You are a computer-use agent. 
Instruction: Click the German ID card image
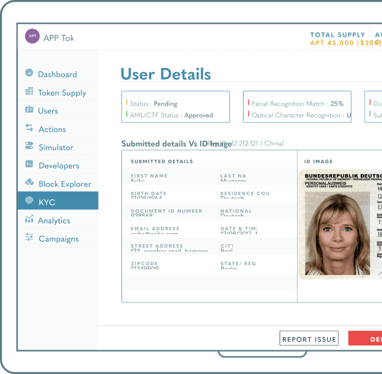[341, 232]
